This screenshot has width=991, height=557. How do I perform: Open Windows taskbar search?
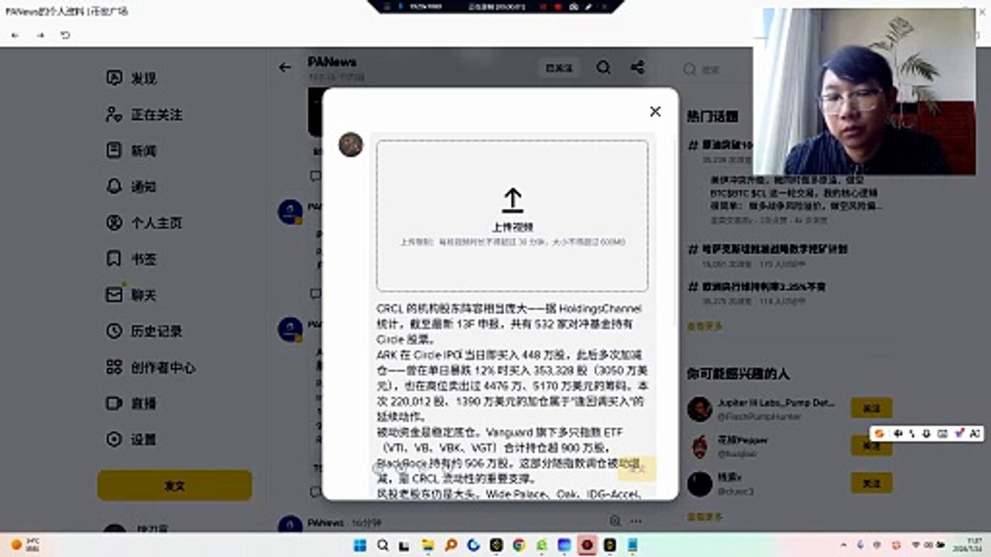click(382, 545)
